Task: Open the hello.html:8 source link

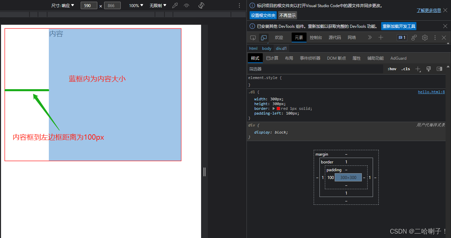Action: [431, 92]
